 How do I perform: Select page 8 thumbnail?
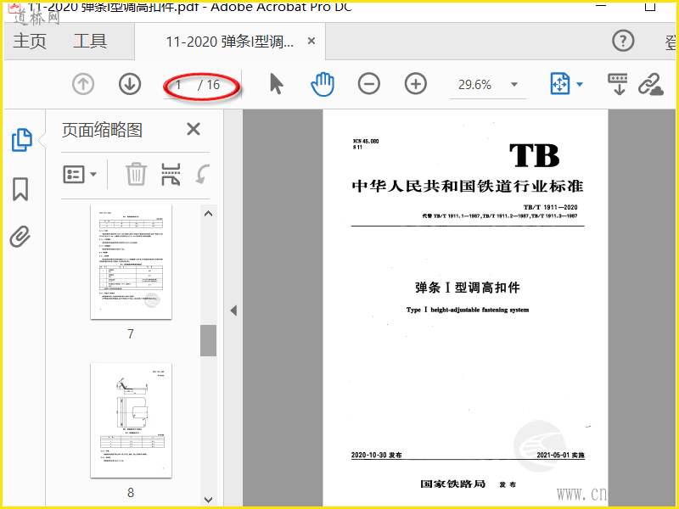[x=131, y=420]
